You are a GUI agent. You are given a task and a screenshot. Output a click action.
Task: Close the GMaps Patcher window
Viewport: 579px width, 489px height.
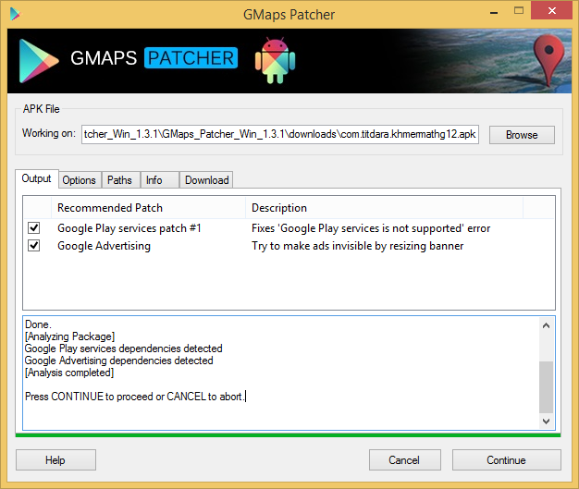pos(551,11)
